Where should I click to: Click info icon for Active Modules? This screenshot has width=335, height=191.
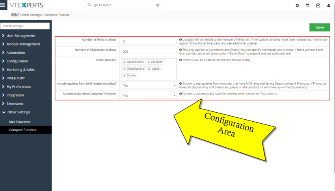[x=181, y=60]
